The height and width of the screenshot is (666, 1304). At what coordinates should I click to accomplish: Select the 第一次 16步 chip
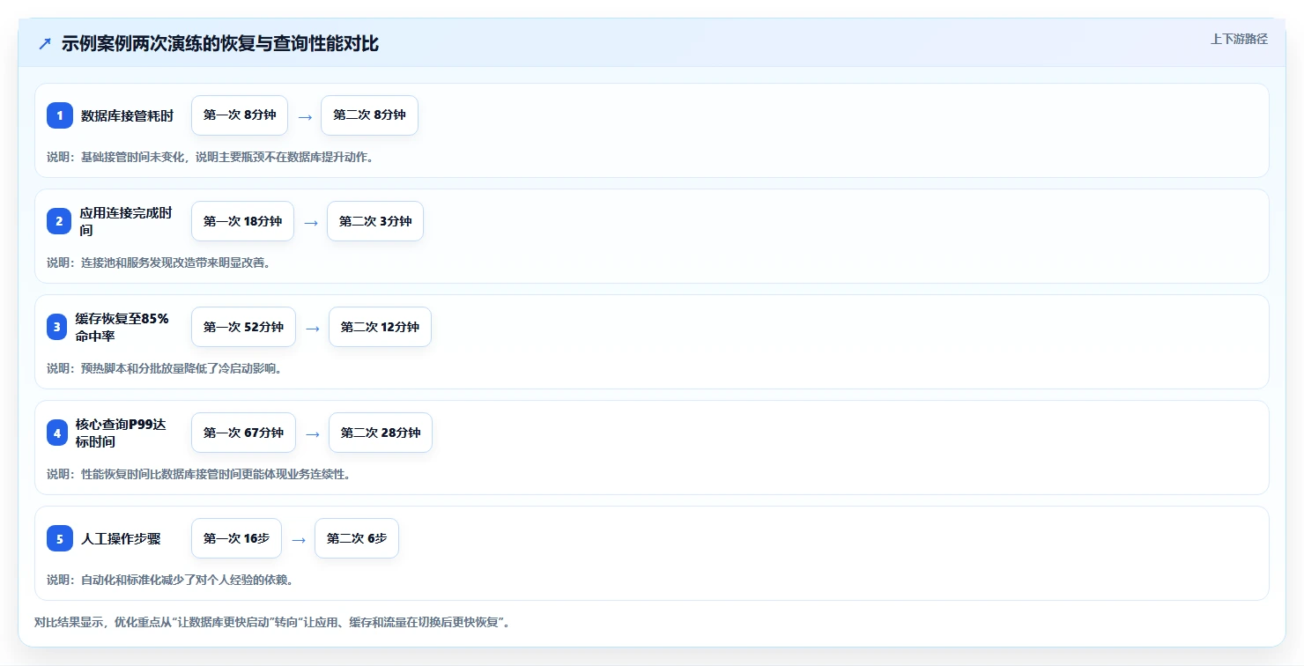236,538
